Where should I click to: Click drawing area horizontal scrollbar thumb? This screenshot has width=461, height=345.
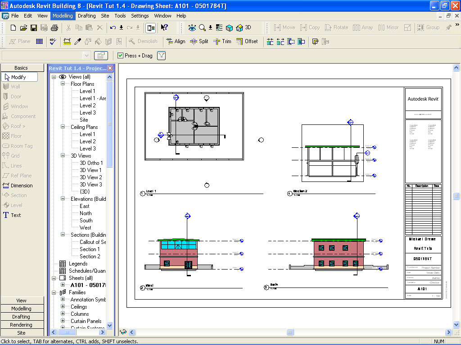290,332
